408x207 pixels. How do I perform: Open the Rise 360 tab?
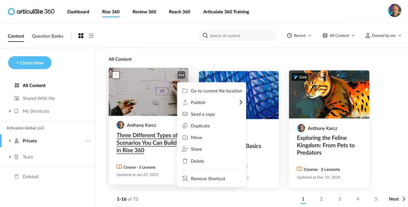pos(111,12)
